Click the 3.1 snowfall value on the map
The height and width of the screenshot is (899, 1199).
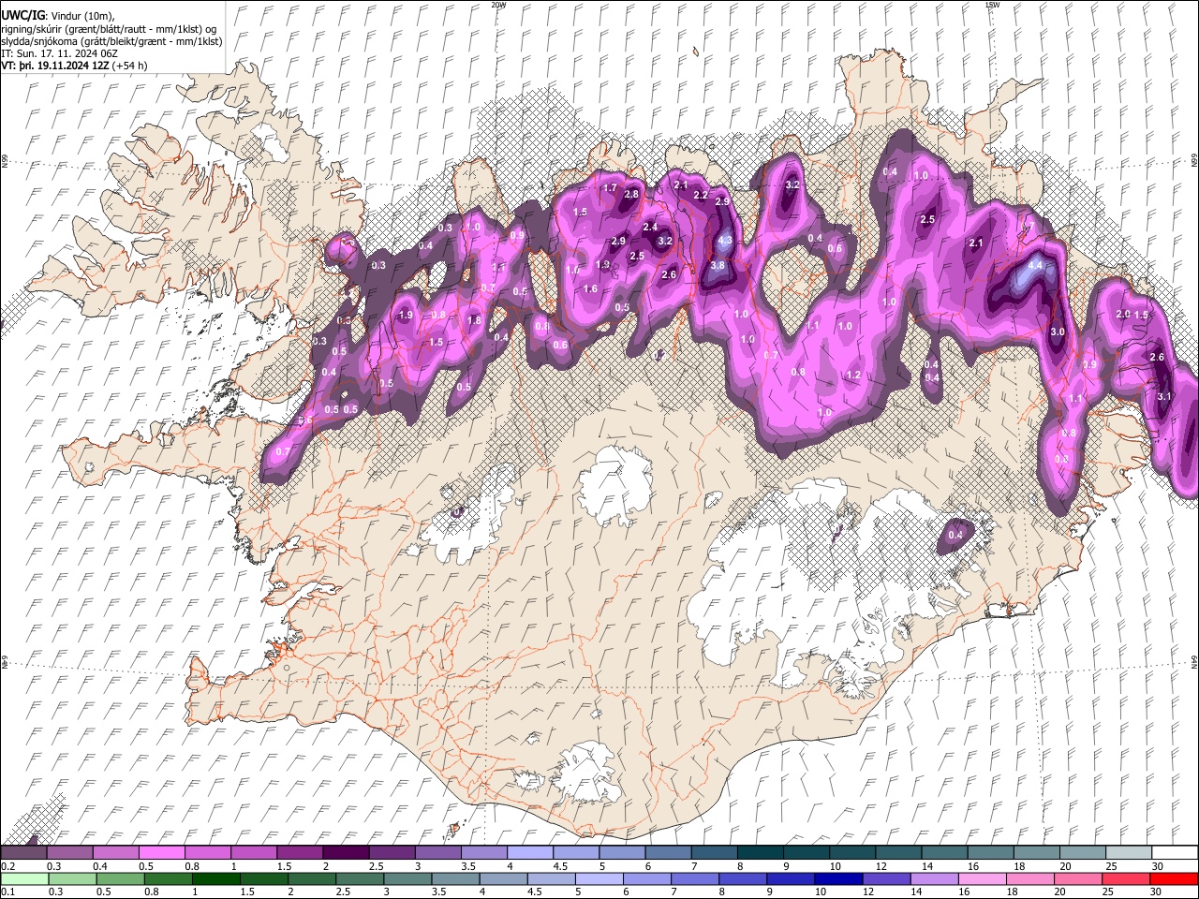tap(1164, 396)
